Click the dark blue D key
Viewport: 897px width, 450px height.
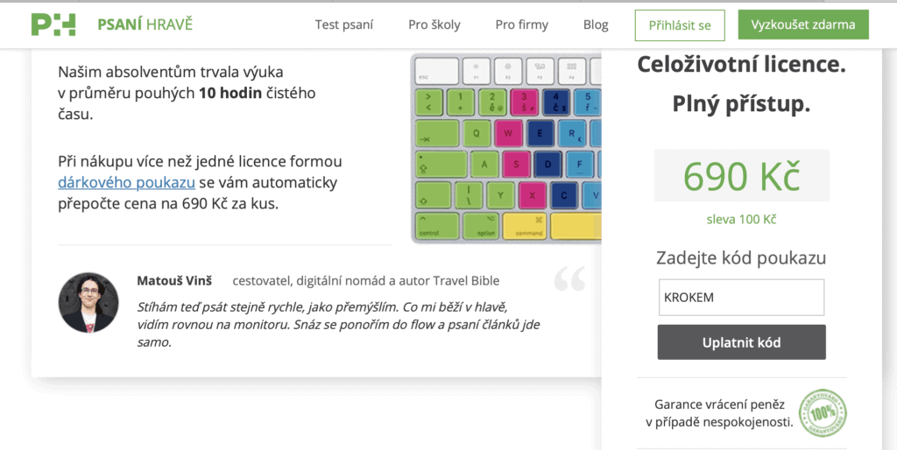[547, 163]
